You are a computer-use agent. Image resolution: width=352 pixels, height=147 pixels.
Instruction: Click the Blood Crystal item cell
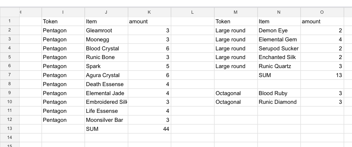[x=106, y=48]
